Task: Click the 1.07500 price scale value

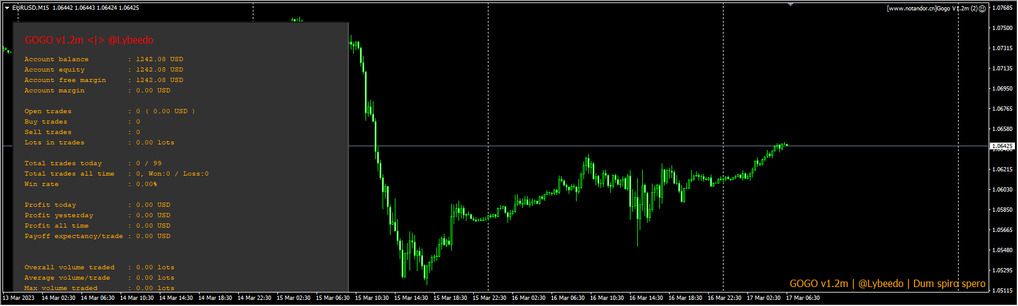Action: click(x=1002, y=28)
